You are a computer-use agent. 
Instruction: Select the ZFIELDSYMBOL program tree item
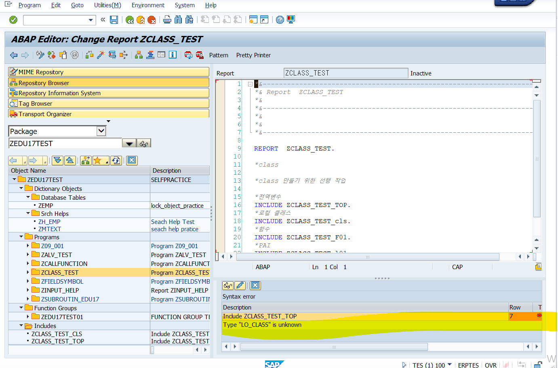click(x=62, y=281)
